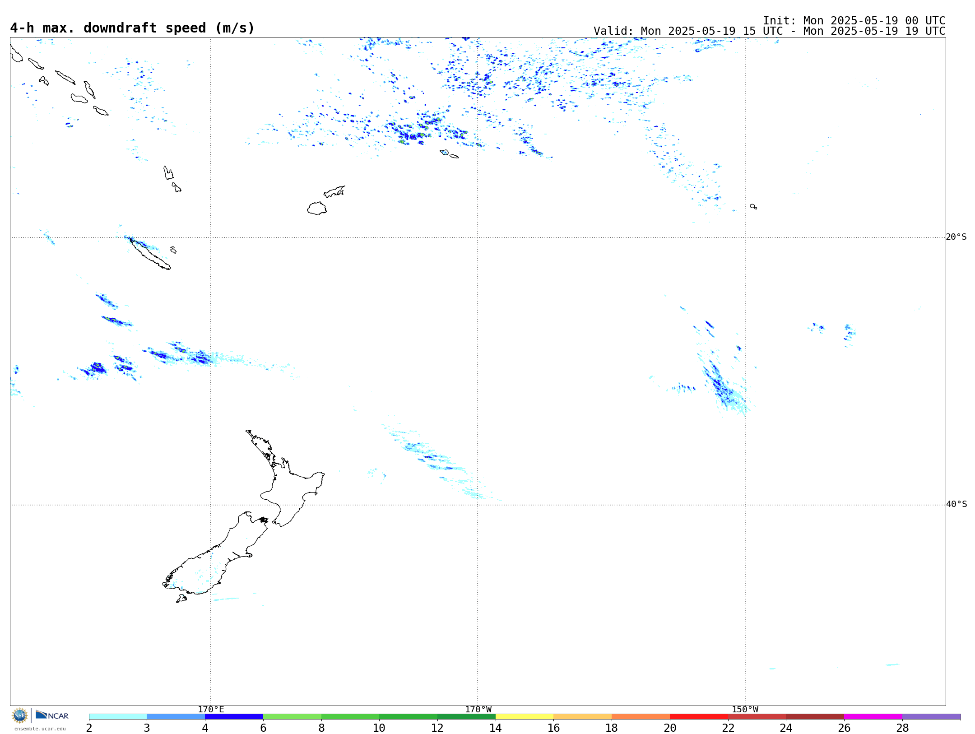
Task: Click Stewart Island below South Island
Action: tap(181, 599)
